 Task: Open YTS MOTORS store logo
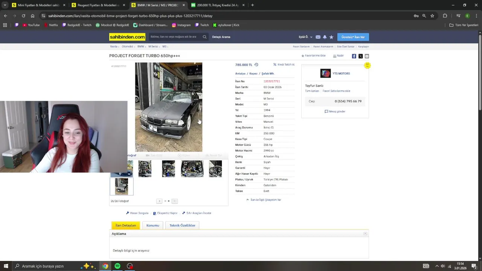pos(325,73)
